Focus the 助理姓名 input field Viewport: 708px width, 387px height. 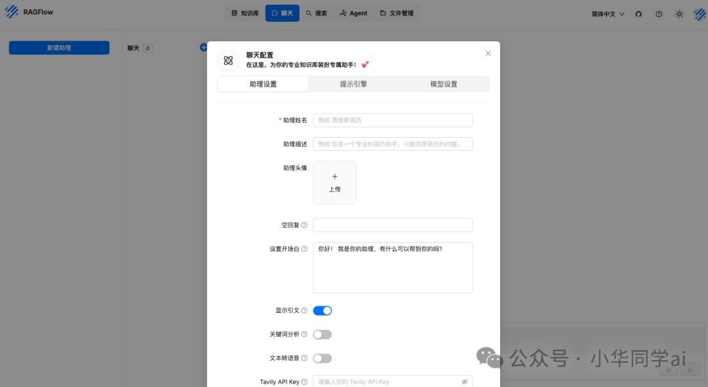pyautogui.click(x=393, y=120)
